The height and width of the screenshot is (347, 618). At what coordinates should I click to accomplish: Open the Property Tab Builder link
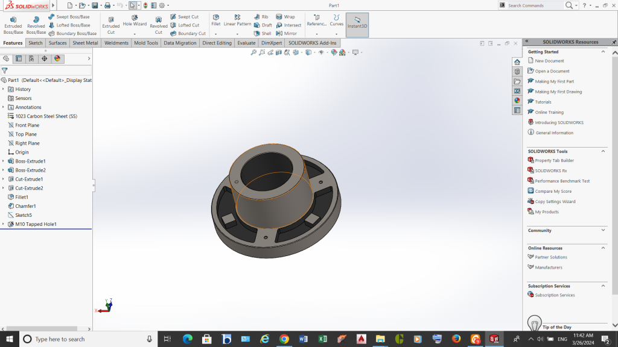click(554, 160)
